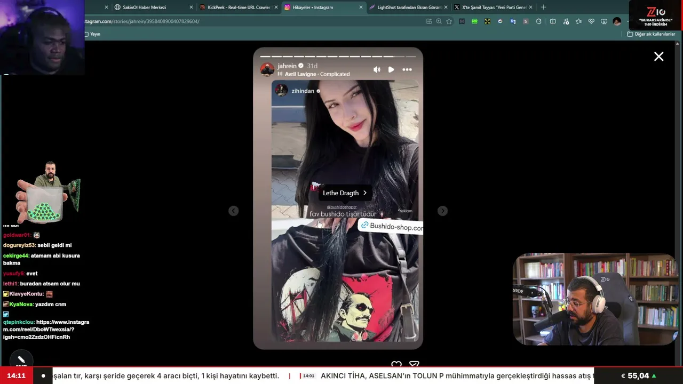This screenshot has width=683, height=384.
Task: Open the browser extensions puzzle icon
Action: [x=538, y=21]
